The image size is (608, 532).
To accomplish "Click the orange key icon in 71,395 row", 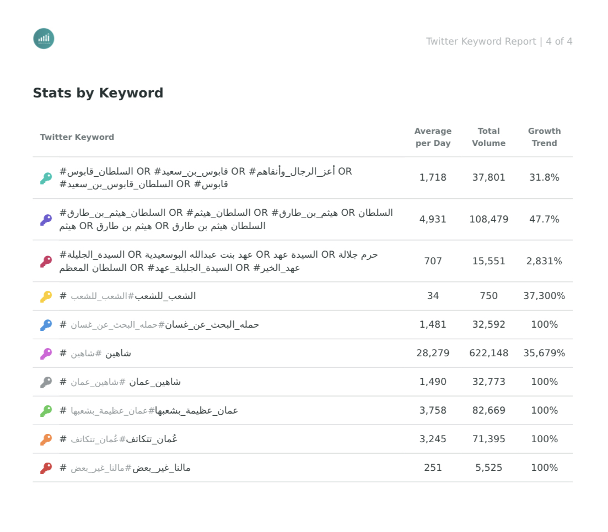I will 46,440.
